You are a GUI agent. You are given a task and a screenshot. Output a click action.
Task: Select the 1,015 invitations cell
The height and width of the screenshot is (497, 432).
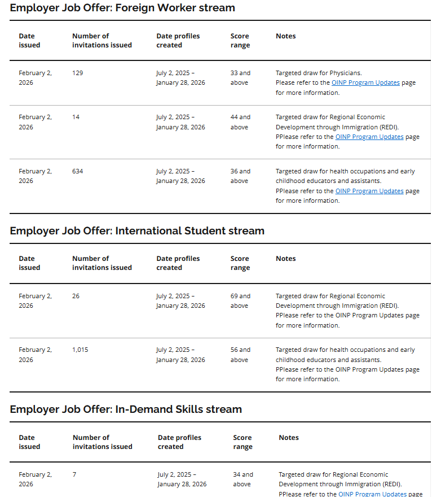click(x=80, y=350)
